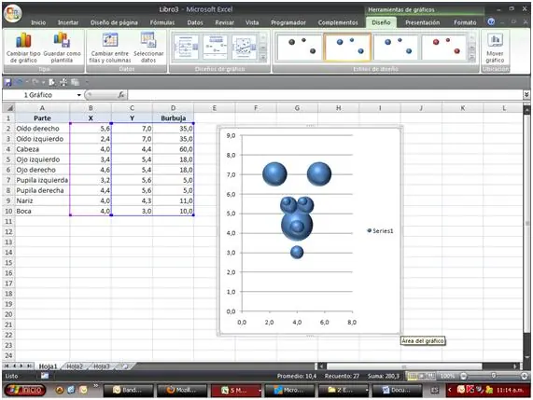Select column header D

point(173,108)
